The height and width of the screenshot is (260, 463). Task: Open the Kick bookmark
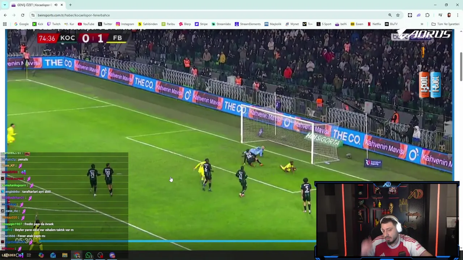coord(38,24)
